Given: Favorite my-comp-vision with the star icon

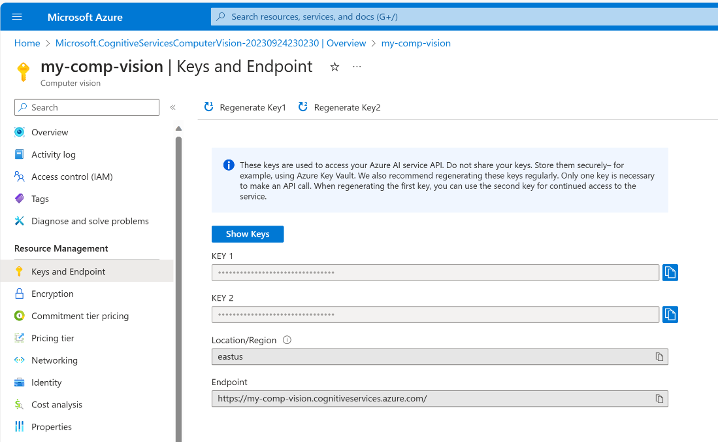Looking at the screenshot, I should tap(335, 67).
